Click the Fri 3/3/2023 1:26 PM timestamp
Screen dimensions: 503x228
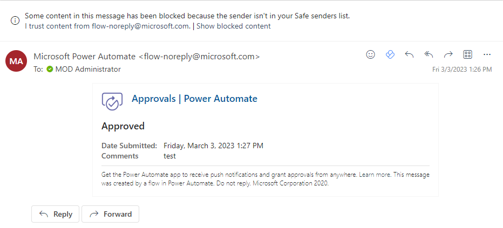coord(462,70)
